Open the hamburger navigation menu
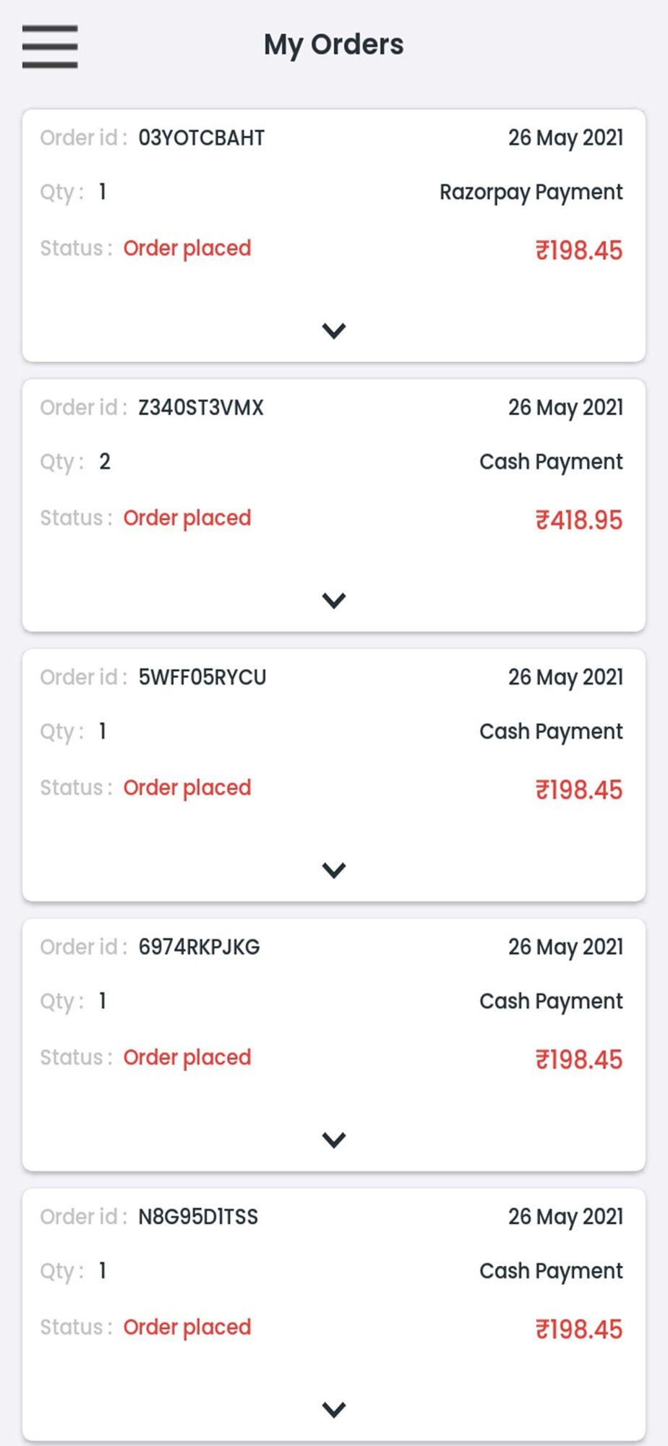The width and height of the screenshot is (668, 1446). (50, 46)
